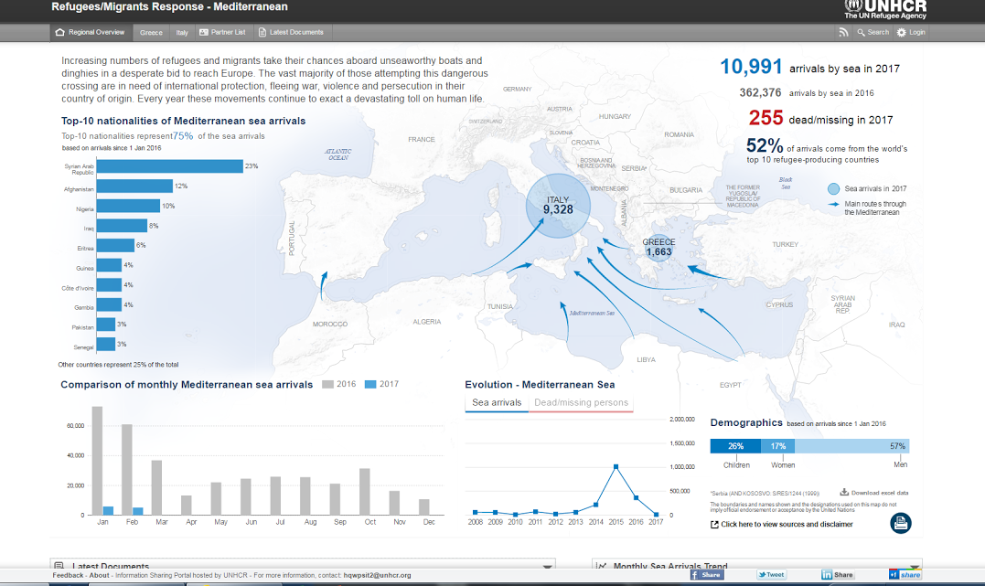The width and height of the screenshot is (985, 586).
Task: Click the Login gear icon
Action: pos(902,32)
